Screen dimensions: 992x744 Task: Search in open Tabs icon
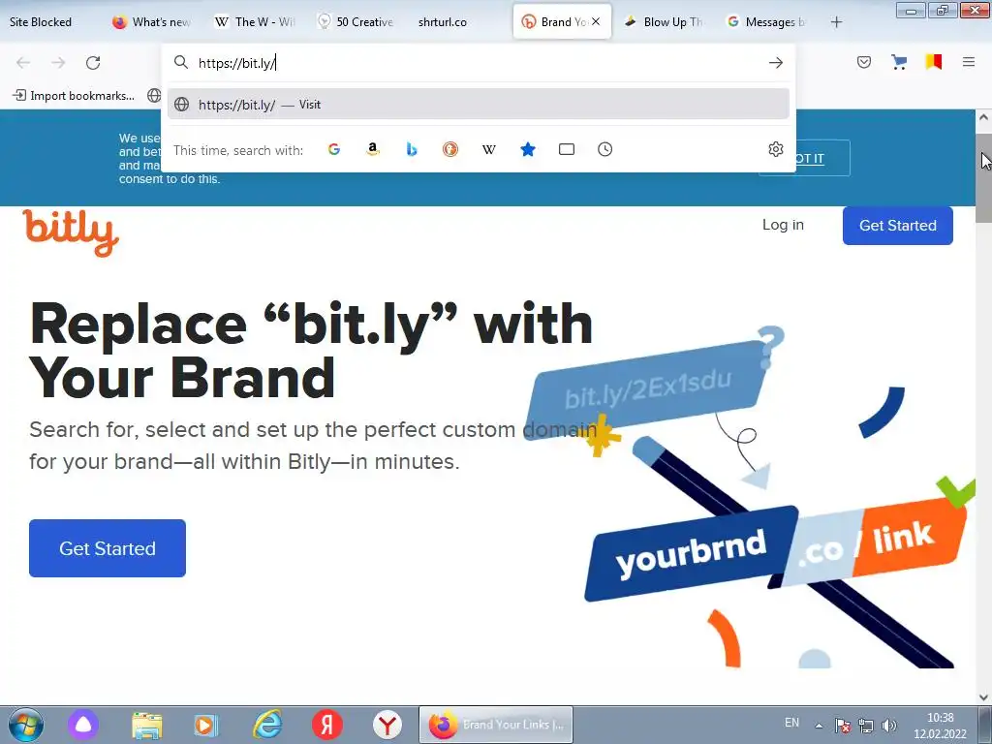tap(566, 149)
